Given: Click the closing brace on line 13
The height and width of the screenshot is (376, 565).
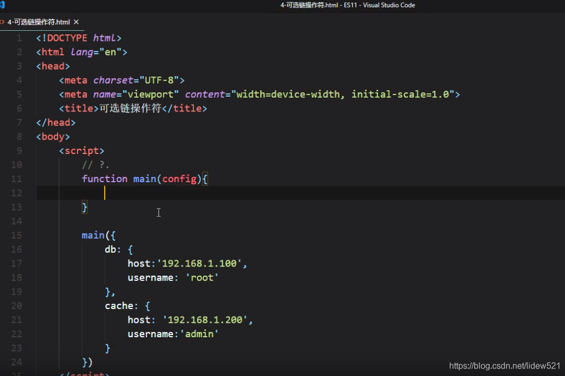Looking at the screenshot, I should (x=84, y=207).
